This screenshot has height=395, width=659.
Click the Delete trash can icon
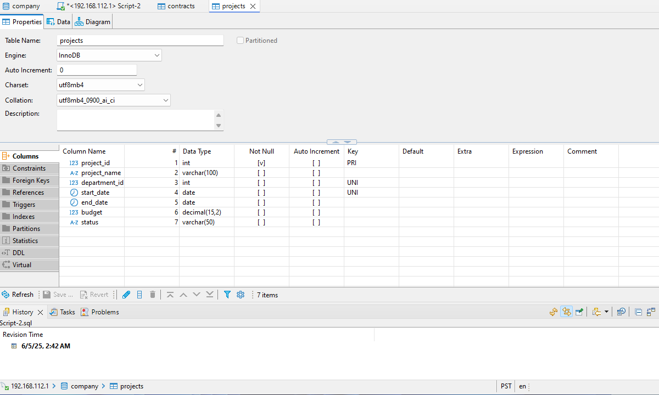click(153, 295)
